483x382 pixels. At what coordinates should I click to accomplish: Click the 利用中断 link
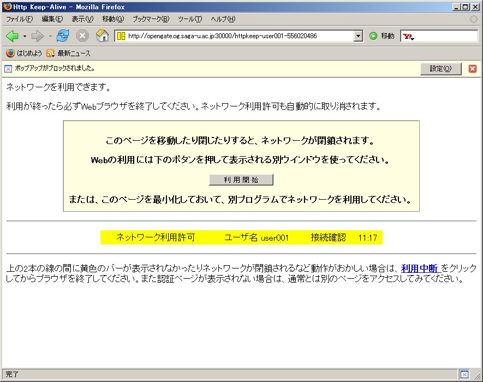pos(420,269)
